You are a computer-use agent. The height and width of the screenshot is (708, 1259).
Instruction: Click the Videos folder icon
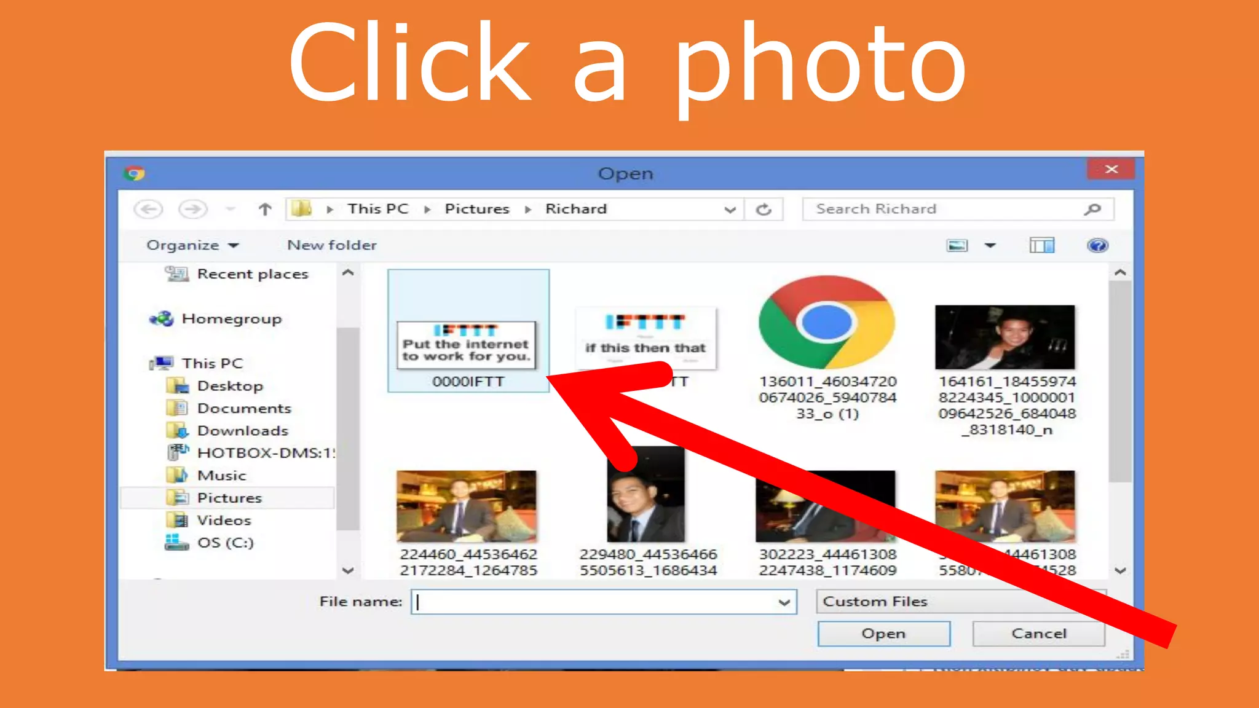178,520
